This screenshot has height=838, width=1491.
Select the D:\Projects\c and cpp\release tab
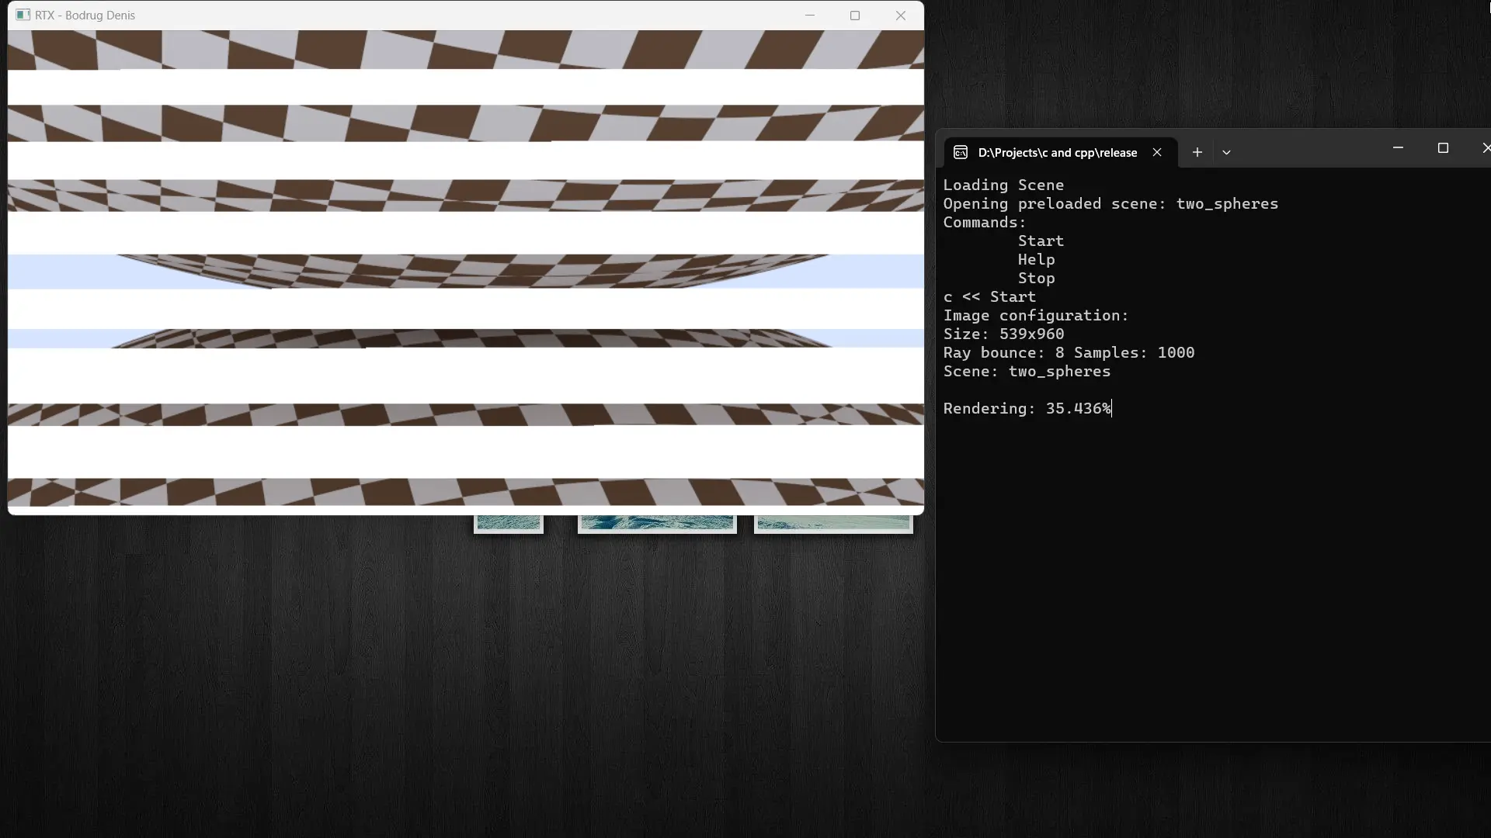tap(1061, 152)
